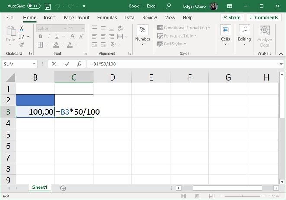Open Customize Quick Access Toolbar dropdown
This screenshot has width=286, height=200.
pos(84,6)
